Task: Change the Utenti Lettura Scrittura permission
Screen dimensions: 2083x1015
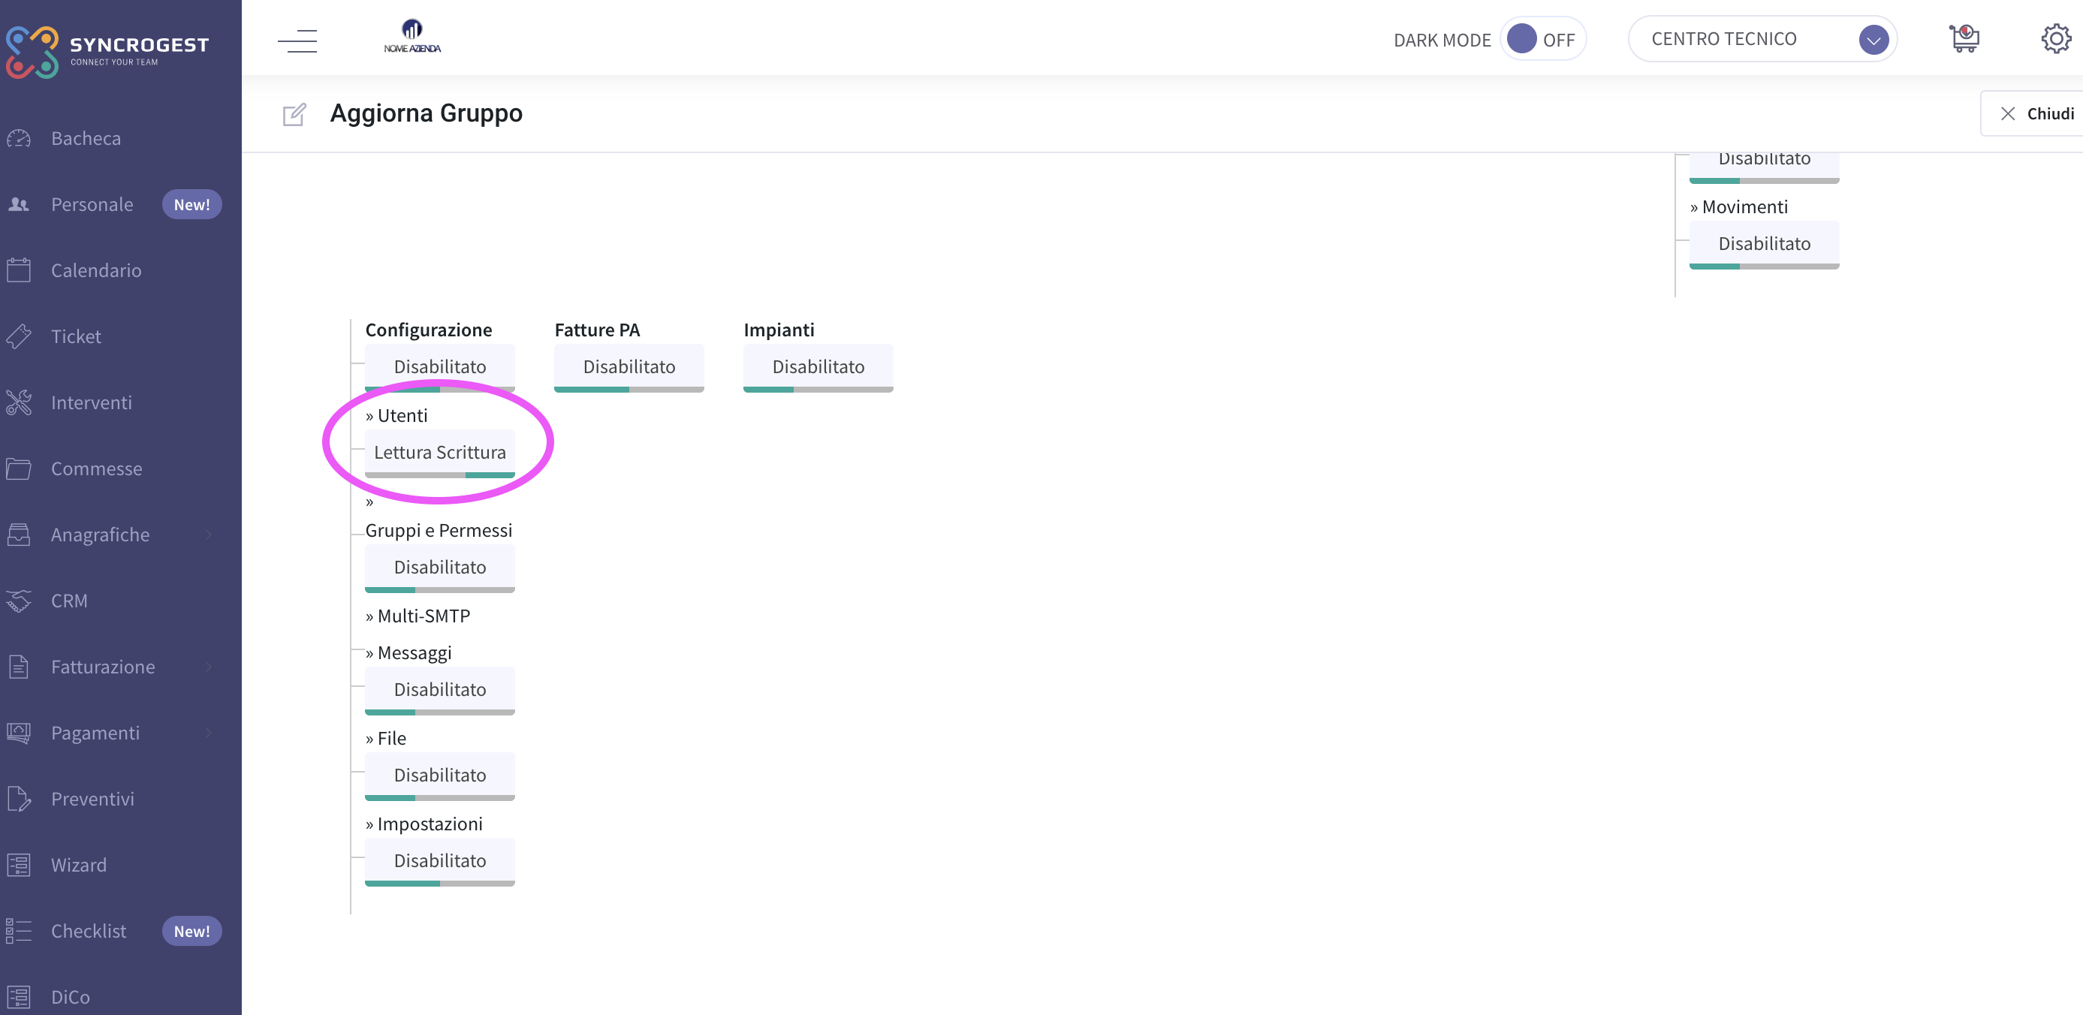Action: (440, 453)
